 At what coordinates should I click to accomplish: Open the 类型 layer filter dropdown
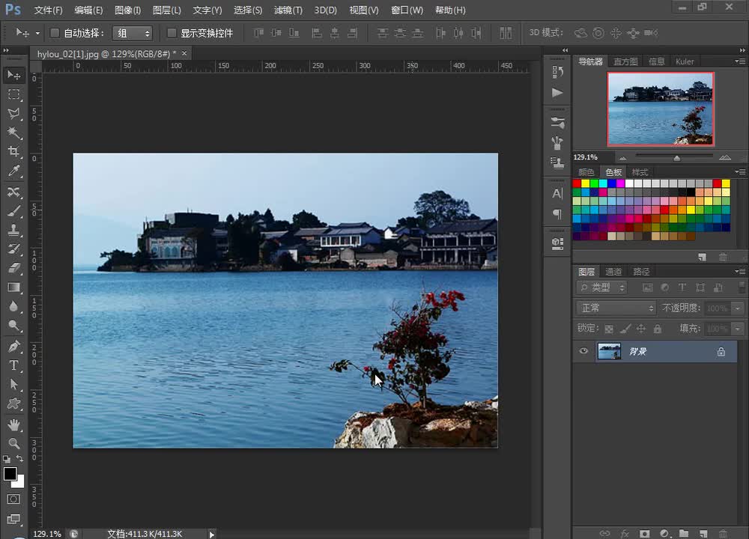(x=604, y=287)
